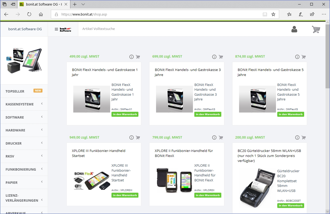
Task: Add this page to favorites
Action: 273,14
